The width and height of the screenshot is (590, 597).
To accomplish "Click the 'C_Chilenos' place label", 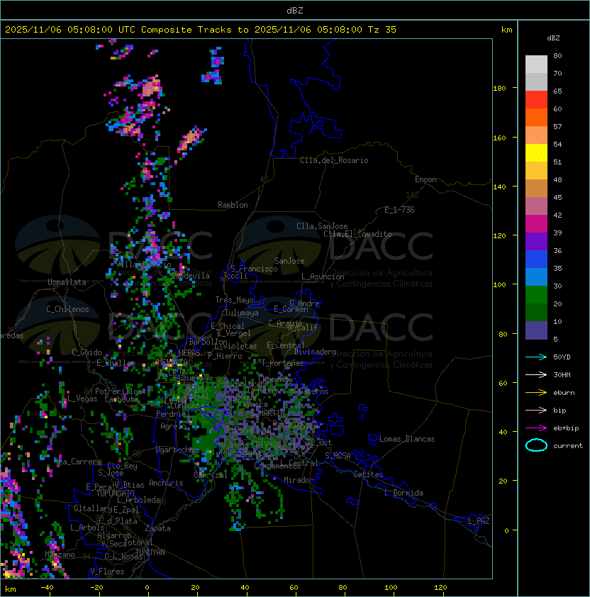I will tap(67, 309).
